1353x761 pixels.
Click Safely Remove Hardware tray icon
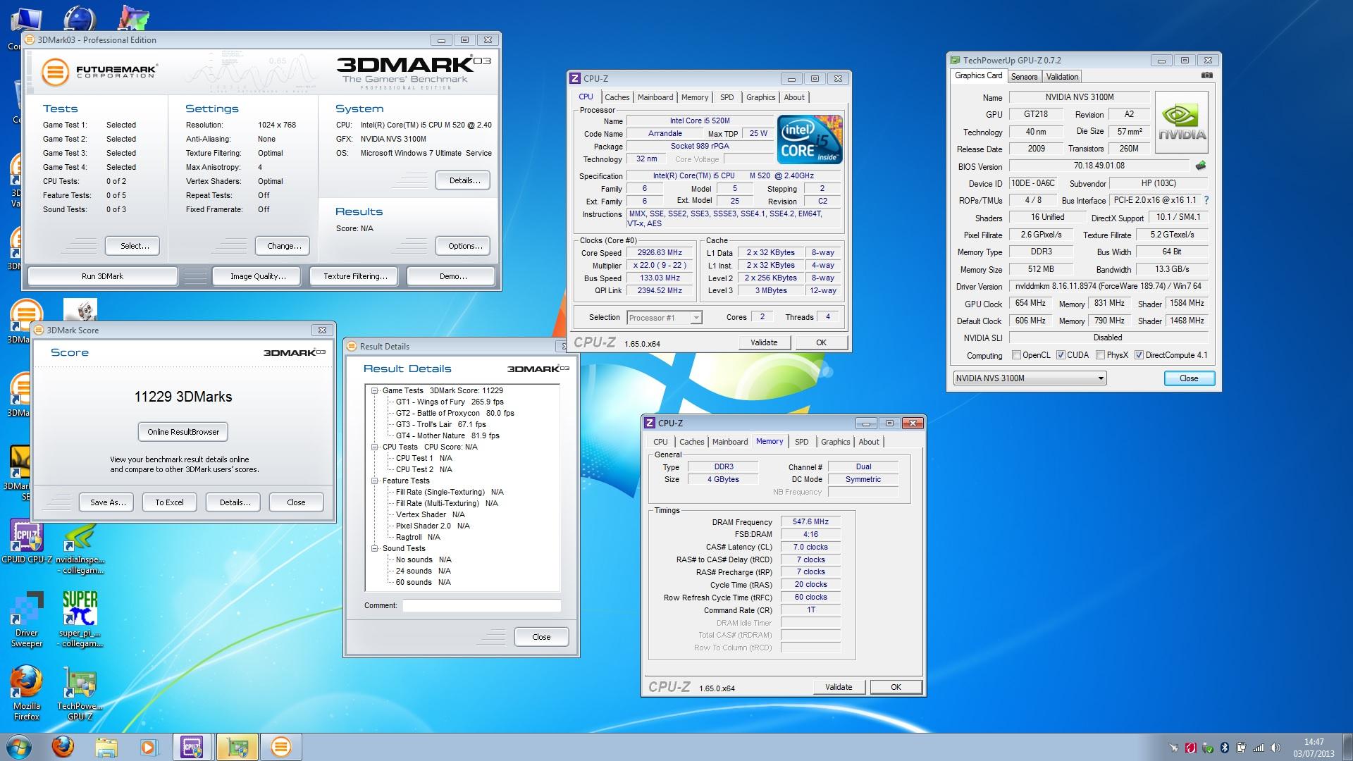pyautogui.click(x=1208, y=748)
